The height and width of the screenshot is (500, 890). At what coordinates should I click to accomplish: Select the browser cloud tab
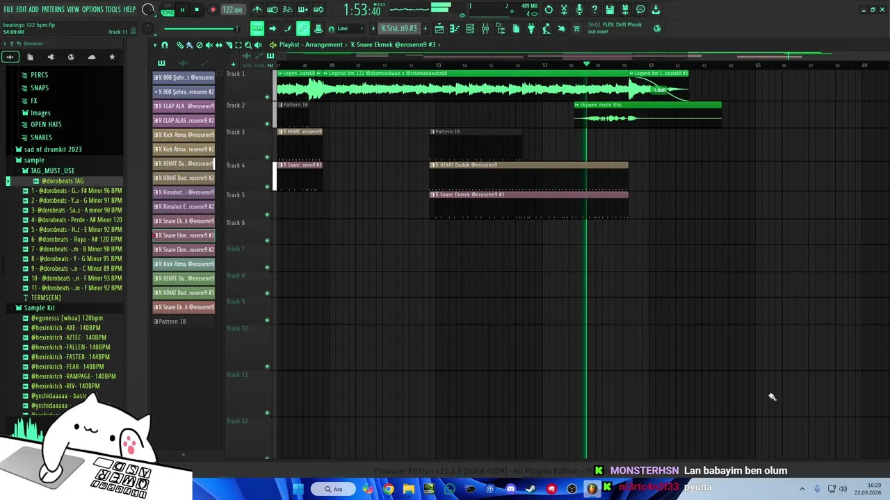pyautogui.click(x=91, y=57)
